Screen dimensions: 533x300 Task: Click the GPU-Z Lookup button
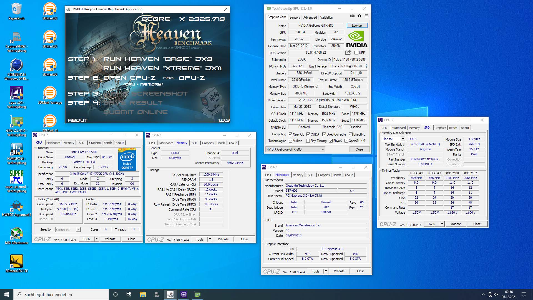[357, 26]
